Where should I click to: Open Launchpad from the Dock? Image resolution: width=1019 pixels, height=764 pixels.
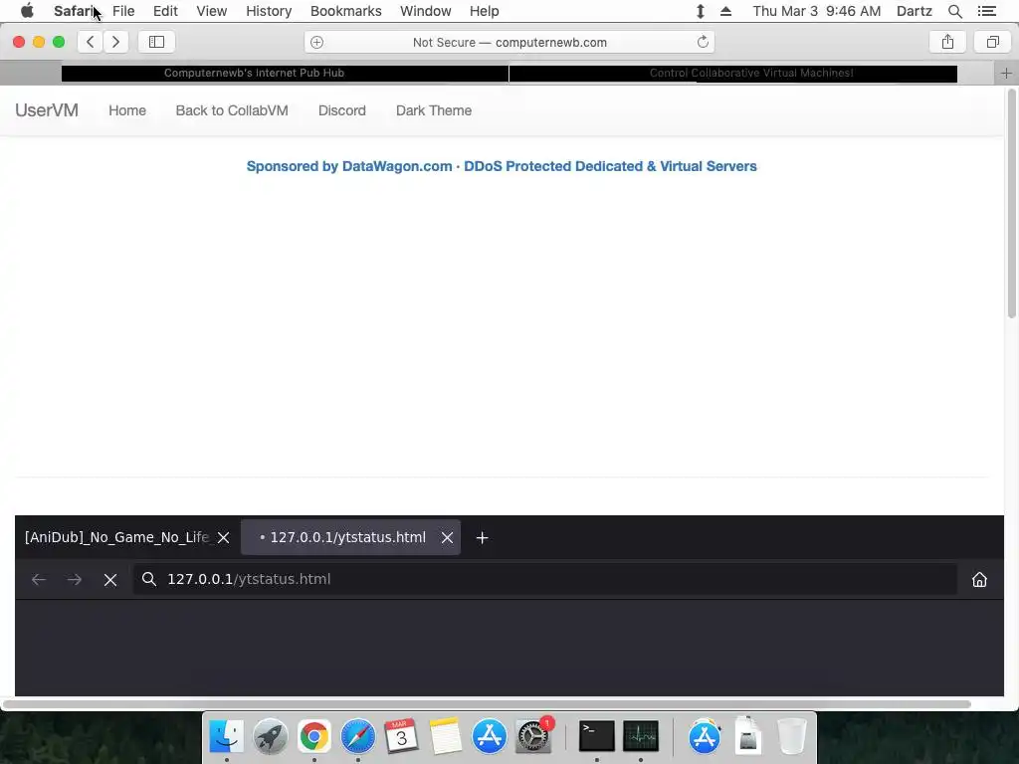click(x=271, y=736)
